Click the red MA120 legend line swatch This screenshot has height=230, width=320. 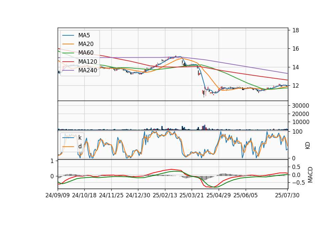coord(68,62)
